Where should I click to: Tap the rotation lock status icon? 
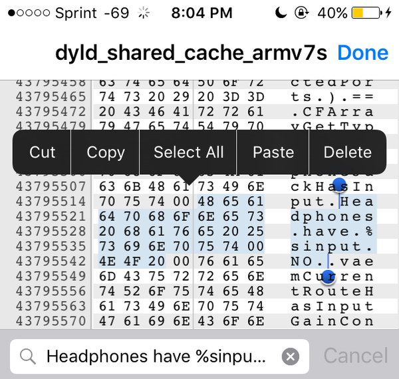[302, 13]
